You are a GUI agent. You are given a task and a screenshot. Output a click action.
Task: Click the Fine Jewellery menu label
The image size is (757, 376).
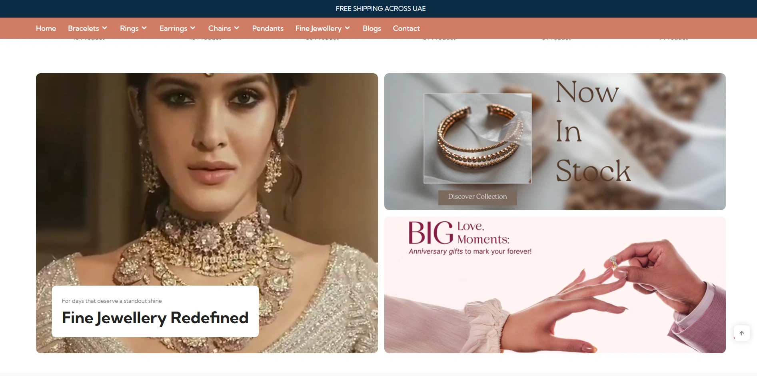coord(318,28)
